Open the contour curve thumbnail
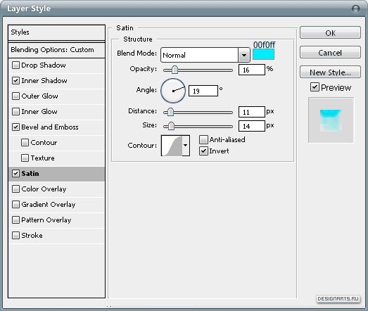 [172, 145]
